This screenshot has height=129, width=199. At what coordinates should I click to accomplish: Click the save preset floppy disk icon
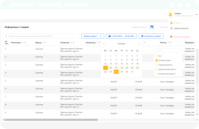(x=152, y=27)
